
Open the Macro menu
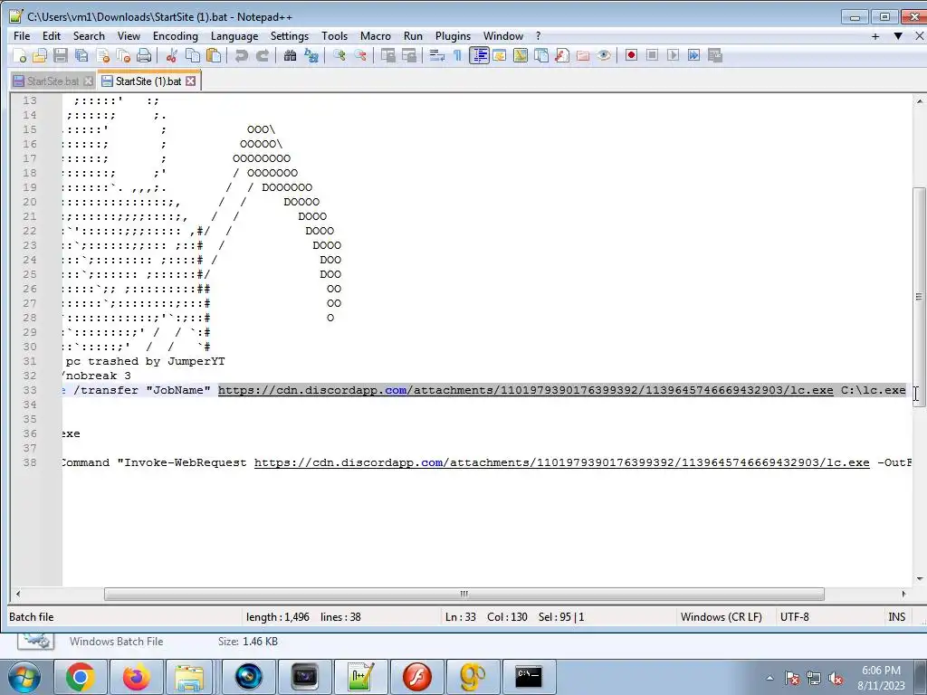(x=376, y=36)
